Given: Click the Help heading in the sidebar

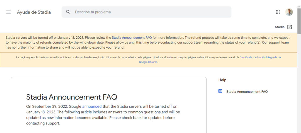Looking at the screenshot, I should (222, 80).
